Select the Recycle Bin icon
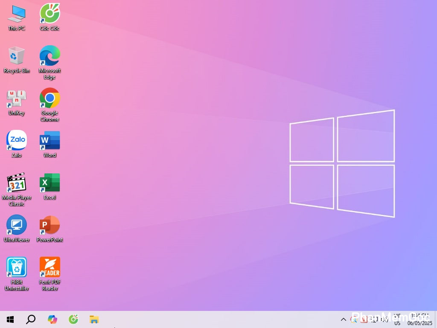The height and width of the screenshot is (328, 437). (x=17, y=56)
